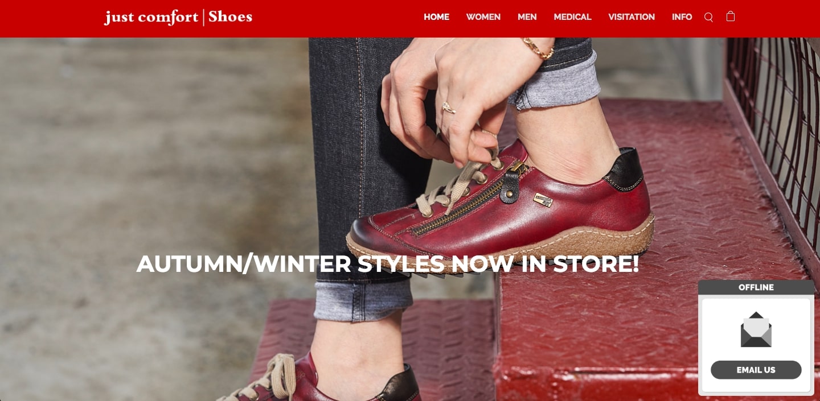Image resolution: width=820 pixels, height=401 pixels.
Task: Go to the HOME menu item
Action: tap(436, 17)
